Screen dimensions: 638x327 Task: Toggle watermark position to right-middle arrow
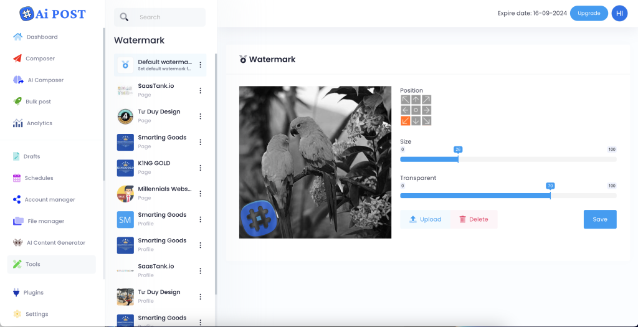pos(427,110)
